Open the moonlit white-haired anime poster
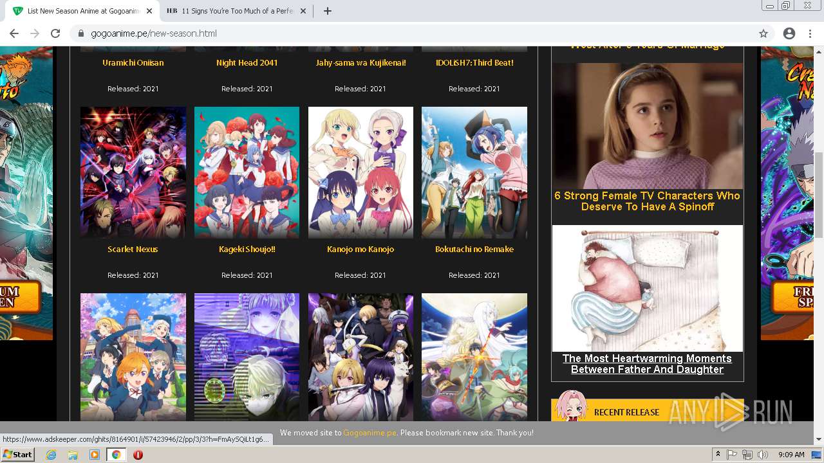824x463 pixels. (474, 357)
